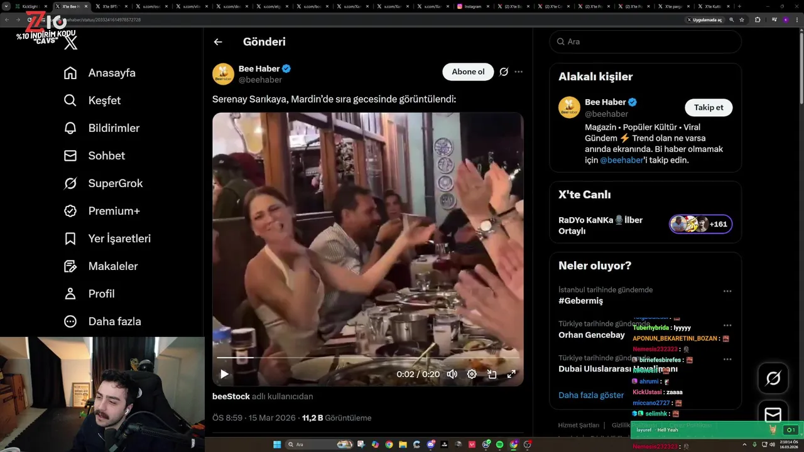The image size is (804, 452).
Task: Open RaDYo KaNKa live space listeners
Action: click(701, 224)
